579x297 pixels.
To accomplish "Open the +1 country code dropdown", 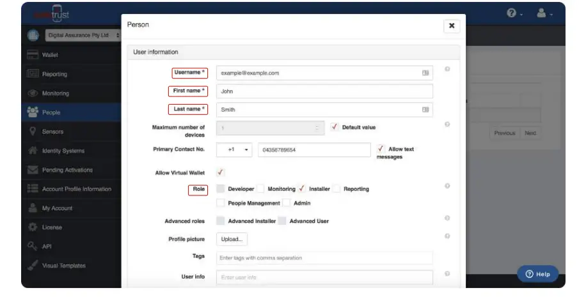I will [236, 149].
